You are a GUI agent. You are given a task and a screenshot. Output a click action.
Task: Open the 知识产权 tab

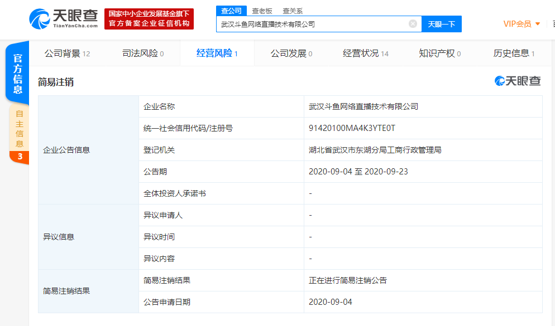pyautogui.click(x=439, y=53)
